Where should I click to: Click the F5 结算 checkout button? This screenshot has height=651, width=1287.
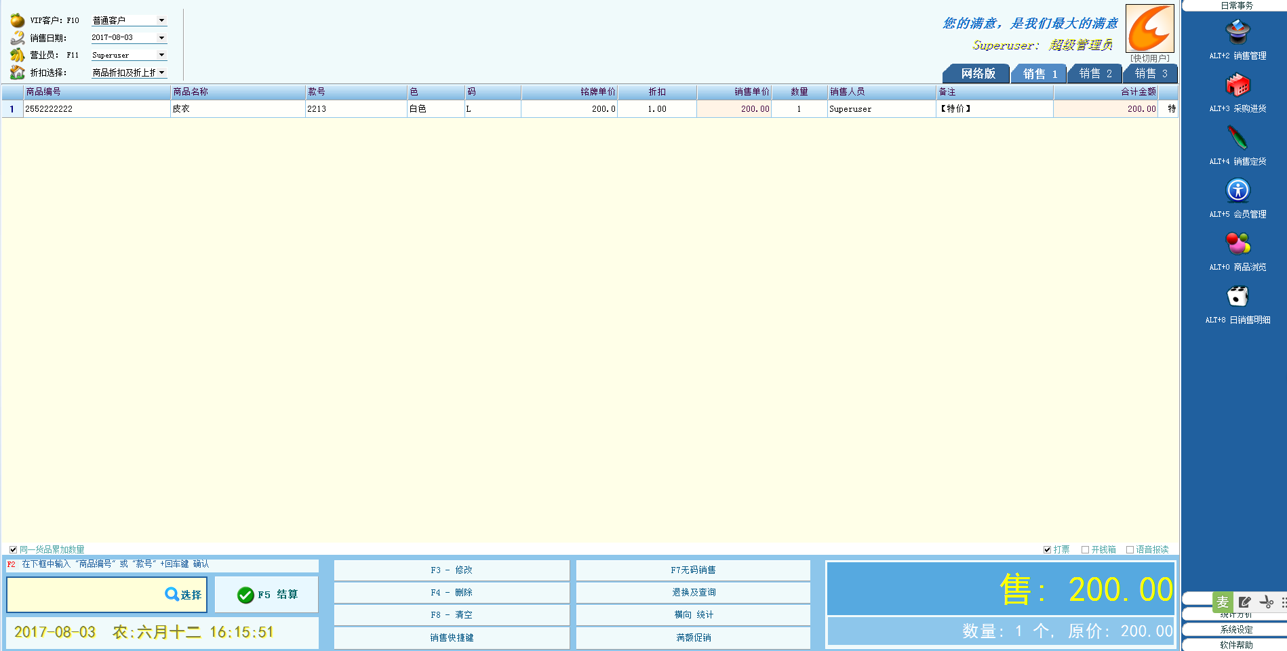point(266,594)
